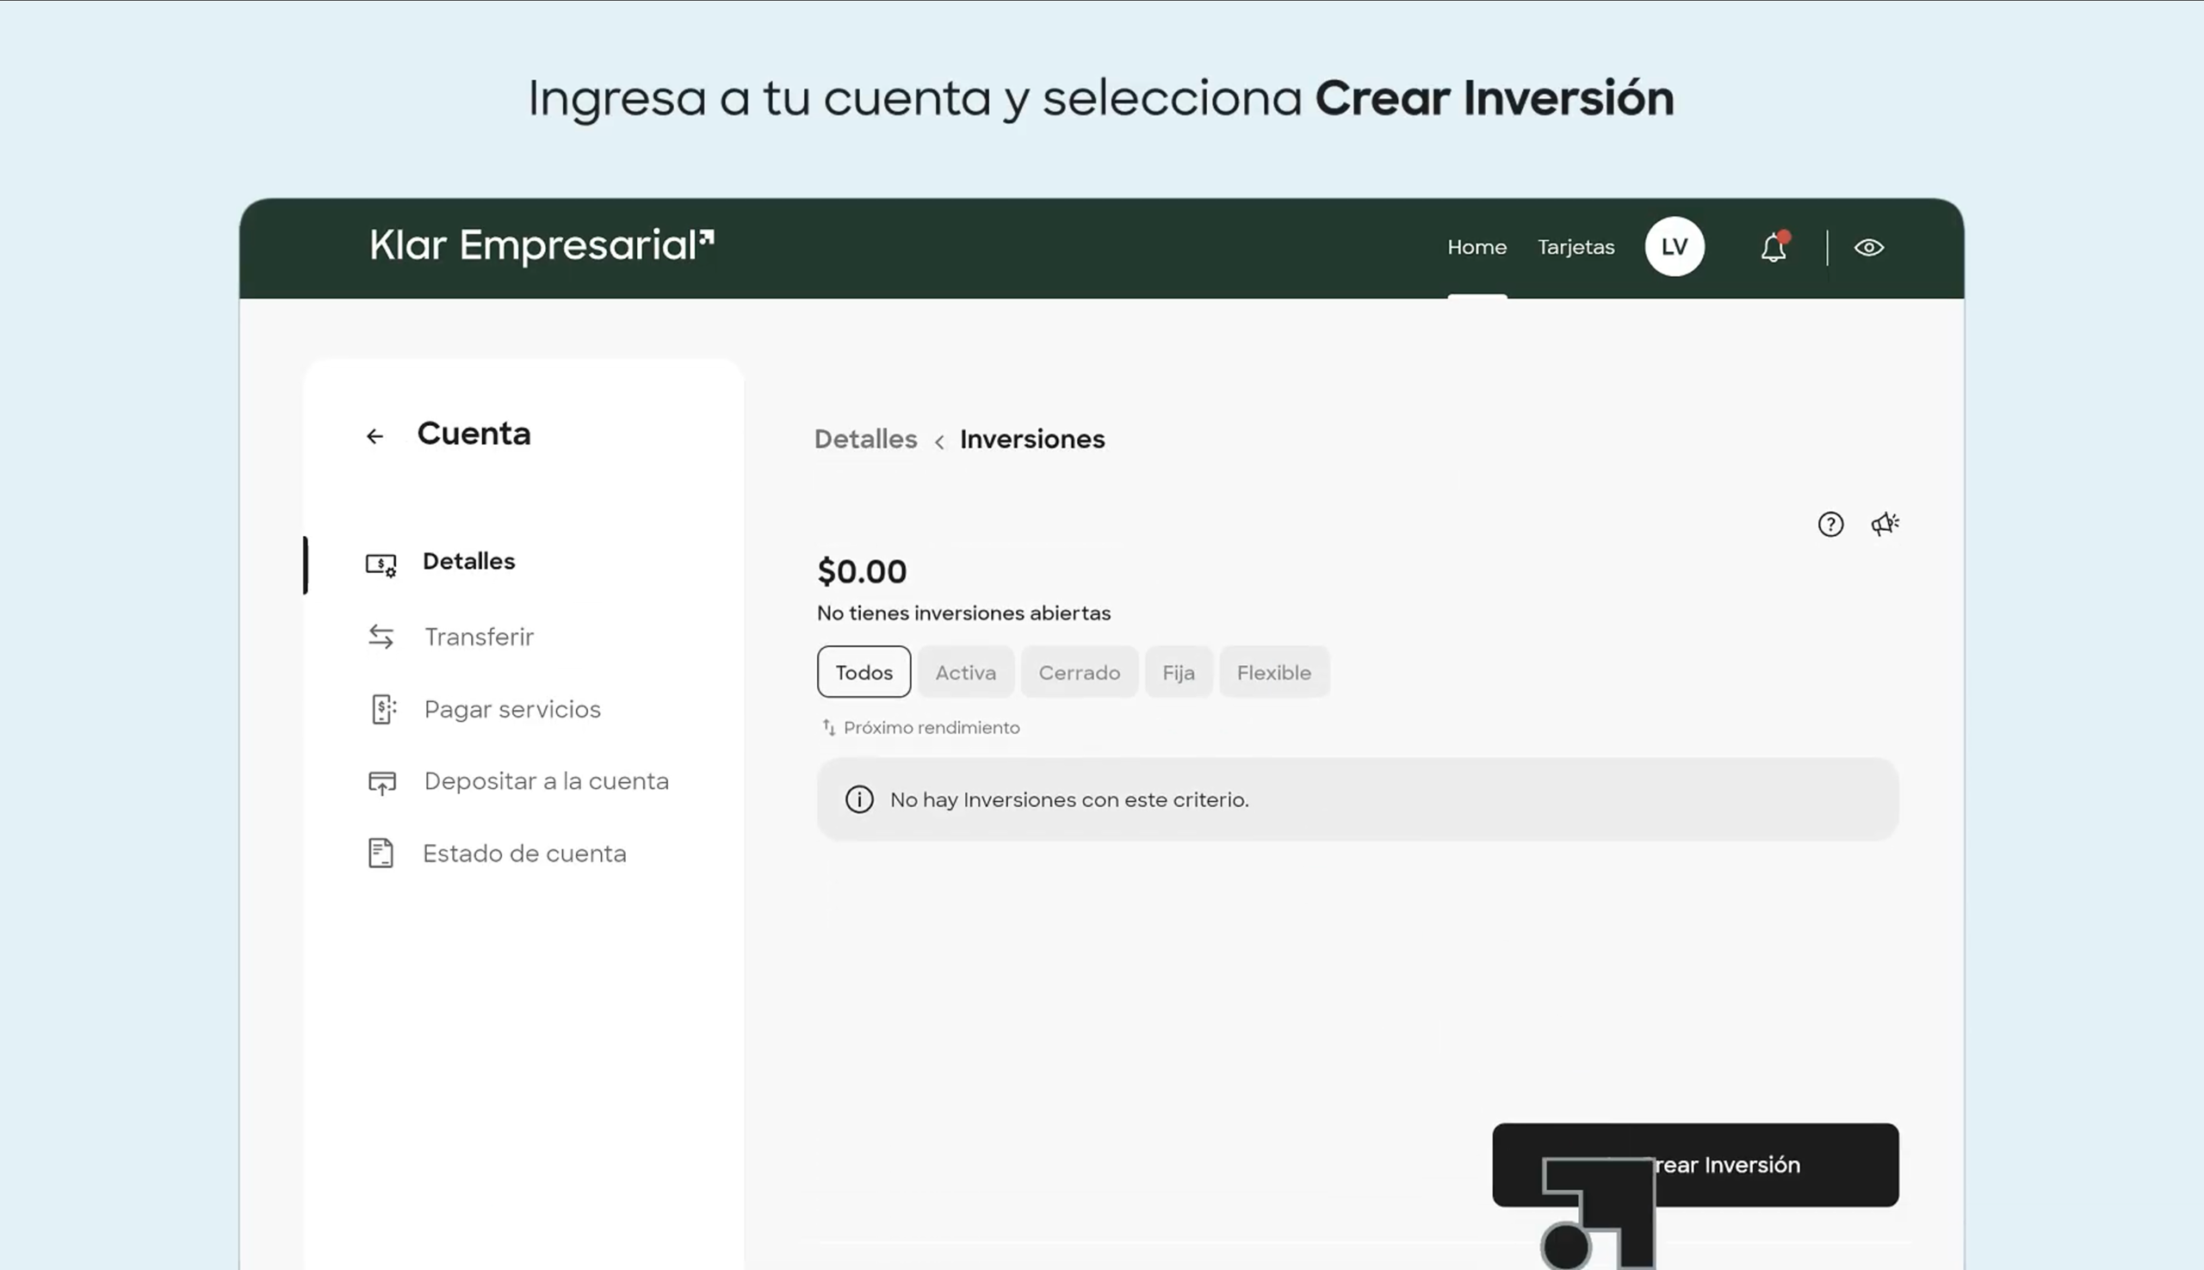Filter investments by Activa
This screenshot has width=2204, height=1270.
coord(965,673)
